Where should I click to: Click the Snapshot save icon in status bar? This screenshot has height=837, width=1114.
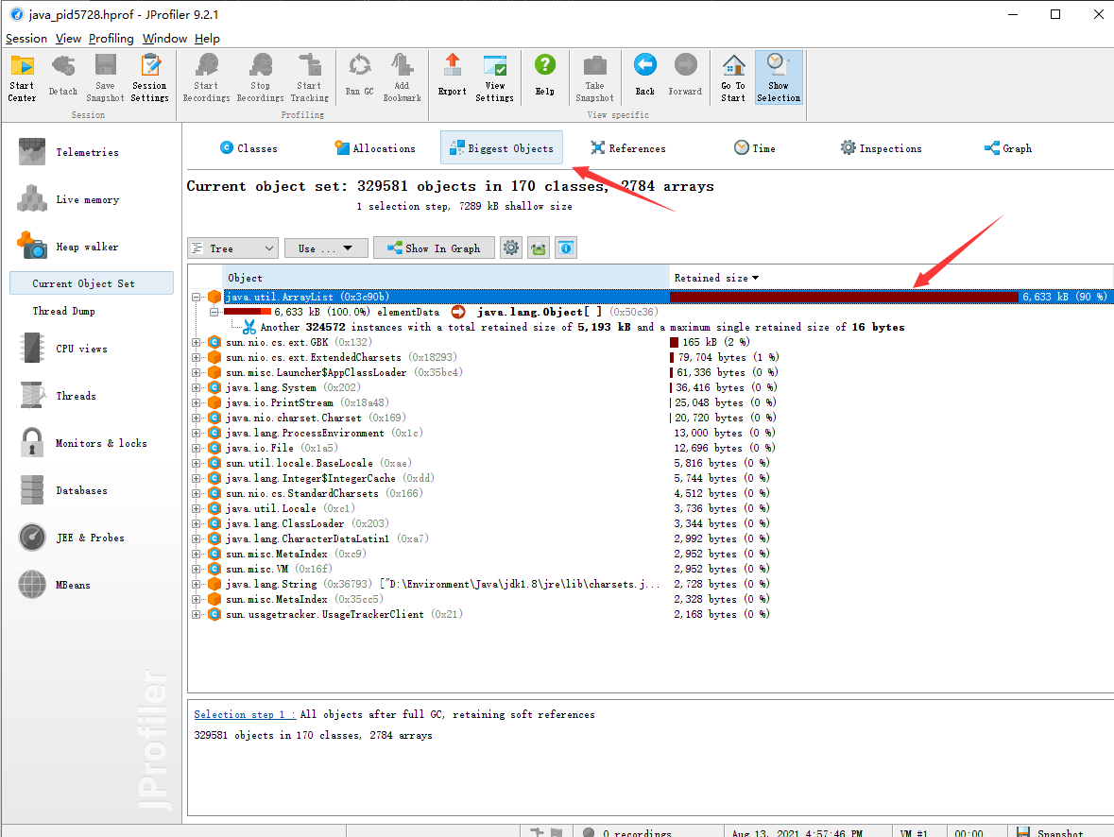[x=1023, y=832]
